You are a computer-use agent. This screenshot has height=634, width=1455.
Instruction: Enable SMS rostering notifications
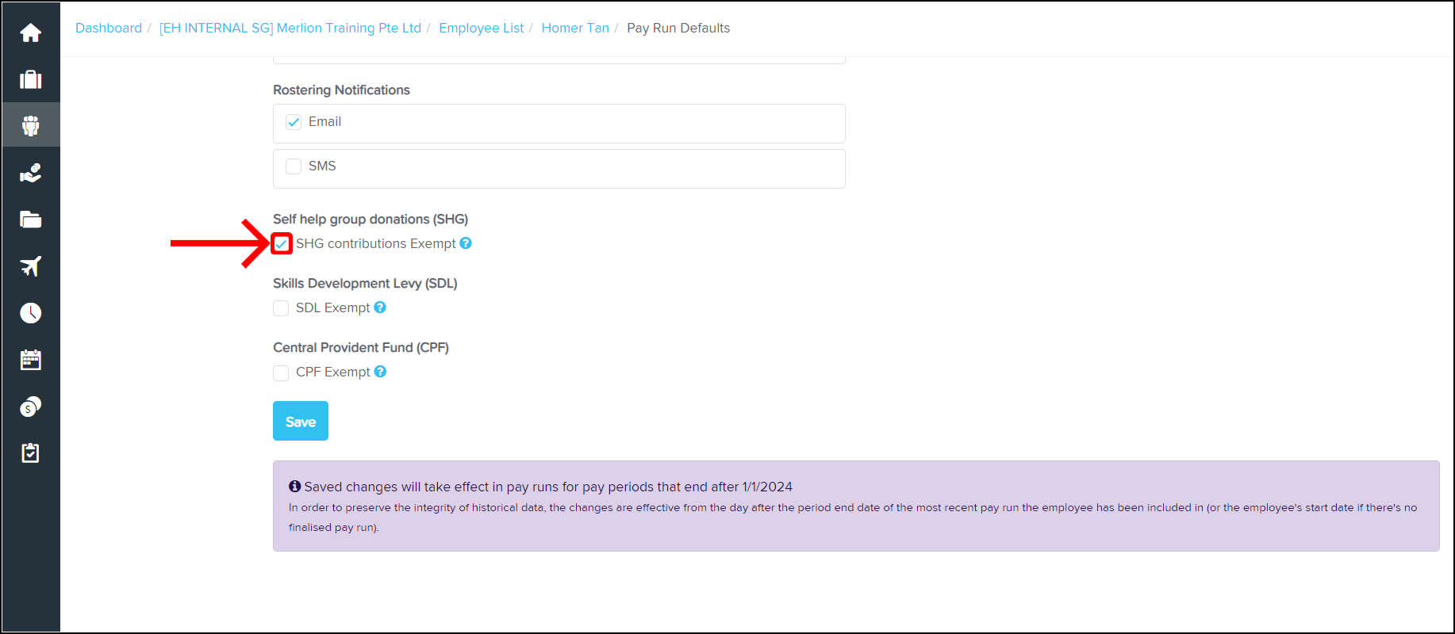point(294,166)
